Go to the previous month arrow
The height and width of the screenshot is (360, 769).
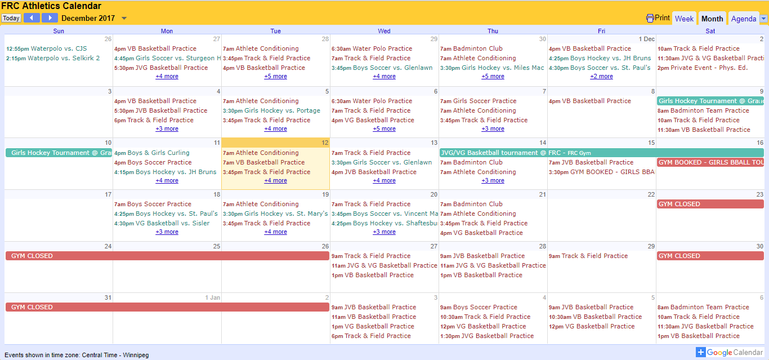coord(32,18)
